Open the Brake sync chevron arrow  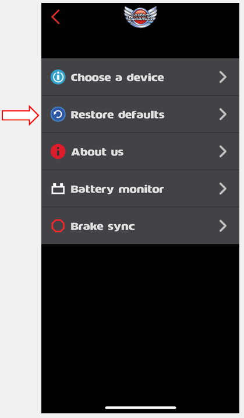(x=222, y=226)
